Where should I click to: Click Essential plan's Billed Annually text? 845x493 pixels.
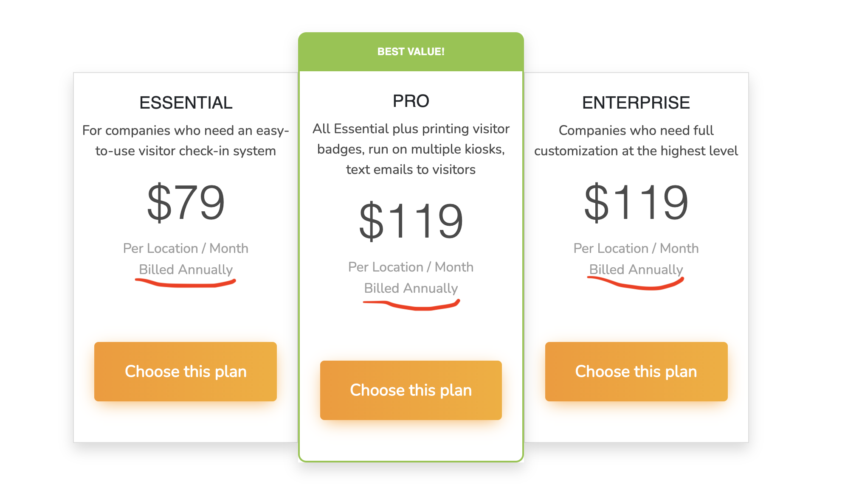tap(186, 269)
